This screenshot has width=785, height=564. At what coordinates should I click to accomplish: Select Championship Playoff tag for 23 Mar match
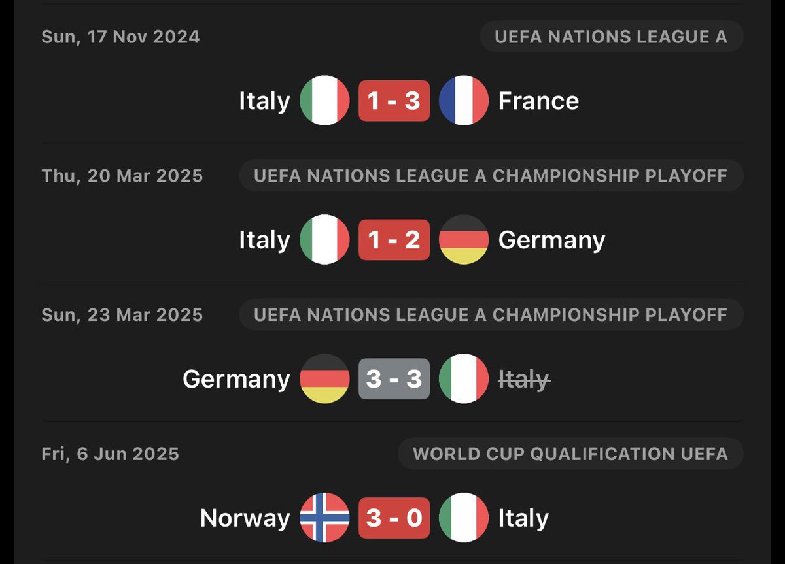491,315
